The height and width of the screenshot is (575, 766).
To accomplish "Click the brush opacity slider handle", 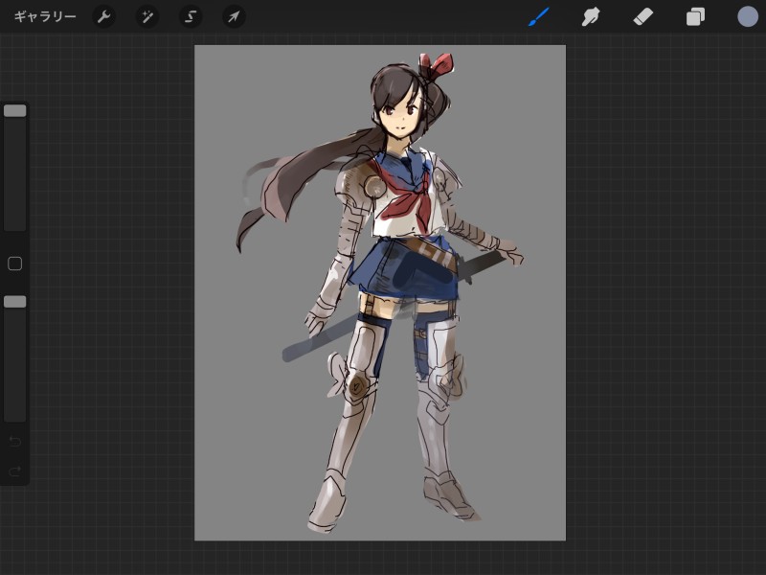I will [x=15, y=302].
